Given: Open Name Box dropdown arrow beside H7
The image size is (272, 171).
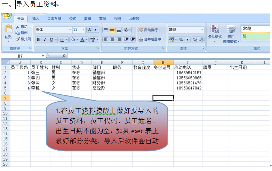Looking at the screenshot, I should (x=43, y=56).
